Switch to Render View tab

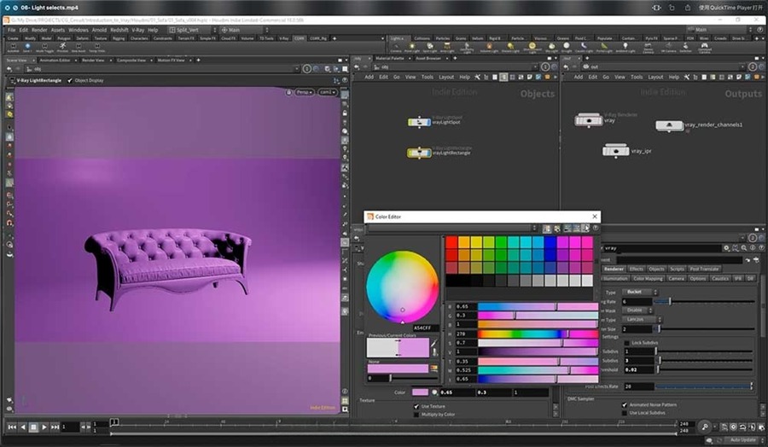coord(93,61)
